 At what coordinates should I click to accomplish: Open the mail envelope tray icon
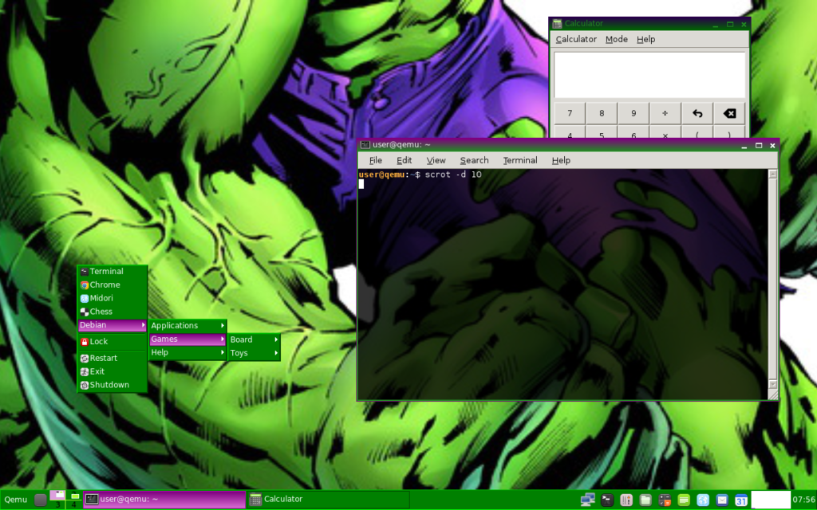pos(722,500)
